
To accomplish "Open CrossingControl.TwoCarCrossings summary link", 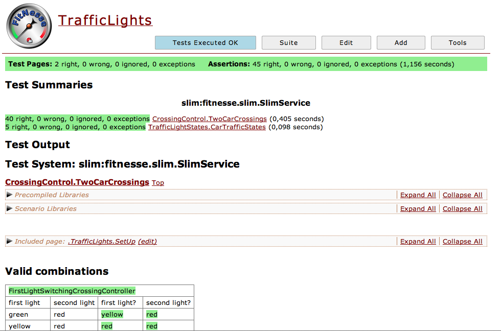I will point(209,119).
